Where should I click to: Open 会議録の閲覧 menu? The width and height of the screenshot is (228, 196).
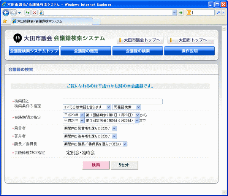pyautogui.click(x=86, y=51)
